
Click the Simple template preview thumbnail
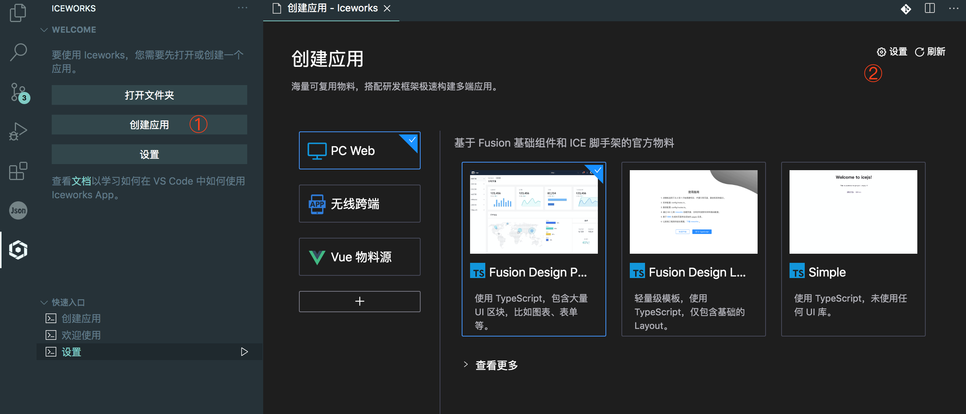point(853,212)
